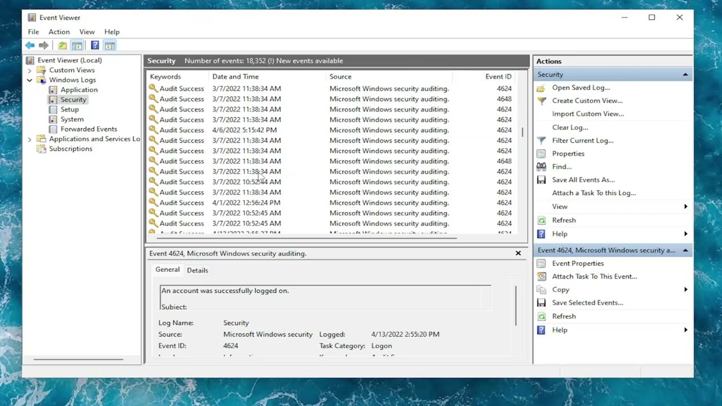The height and width of the screenshot is (406, 722).
Task: Click the Setup log icon in the tree
Action: coord(53,109)
